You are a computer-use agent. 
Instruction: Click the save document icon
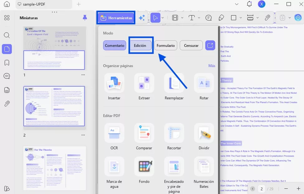click(x=283, y=18)
